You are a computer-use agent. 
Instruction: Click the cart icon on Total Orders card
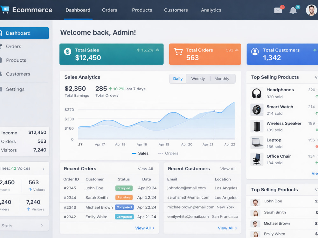point(178,51)
